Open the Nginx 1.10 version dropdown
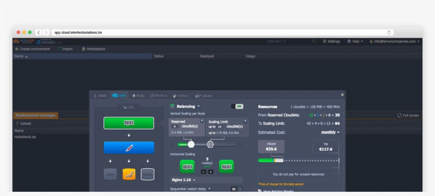This screenshot has height=196, width=435. tap(206, 180)
